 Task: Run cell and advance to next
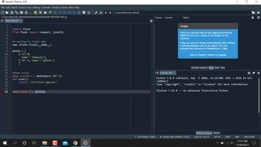point(40,13)
